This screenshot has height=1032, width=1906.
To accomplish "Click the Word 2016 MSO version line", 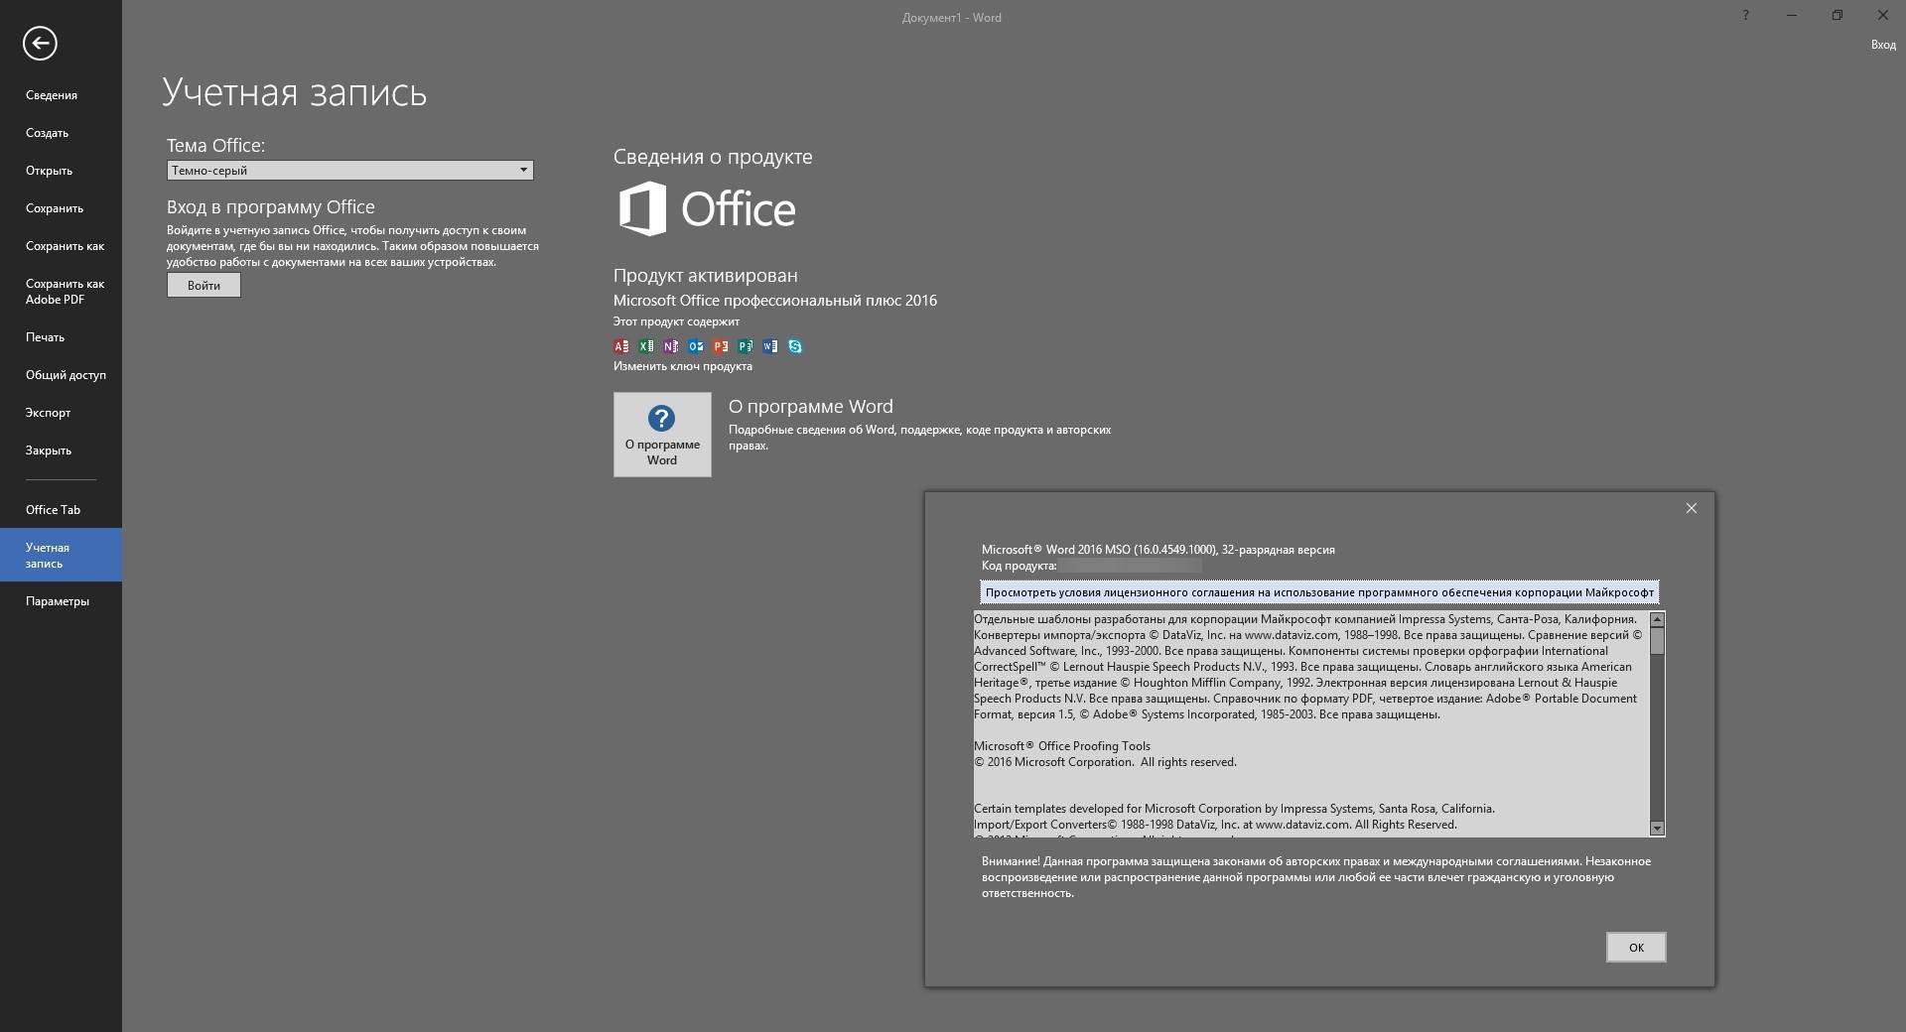I will click(1157, 550).
